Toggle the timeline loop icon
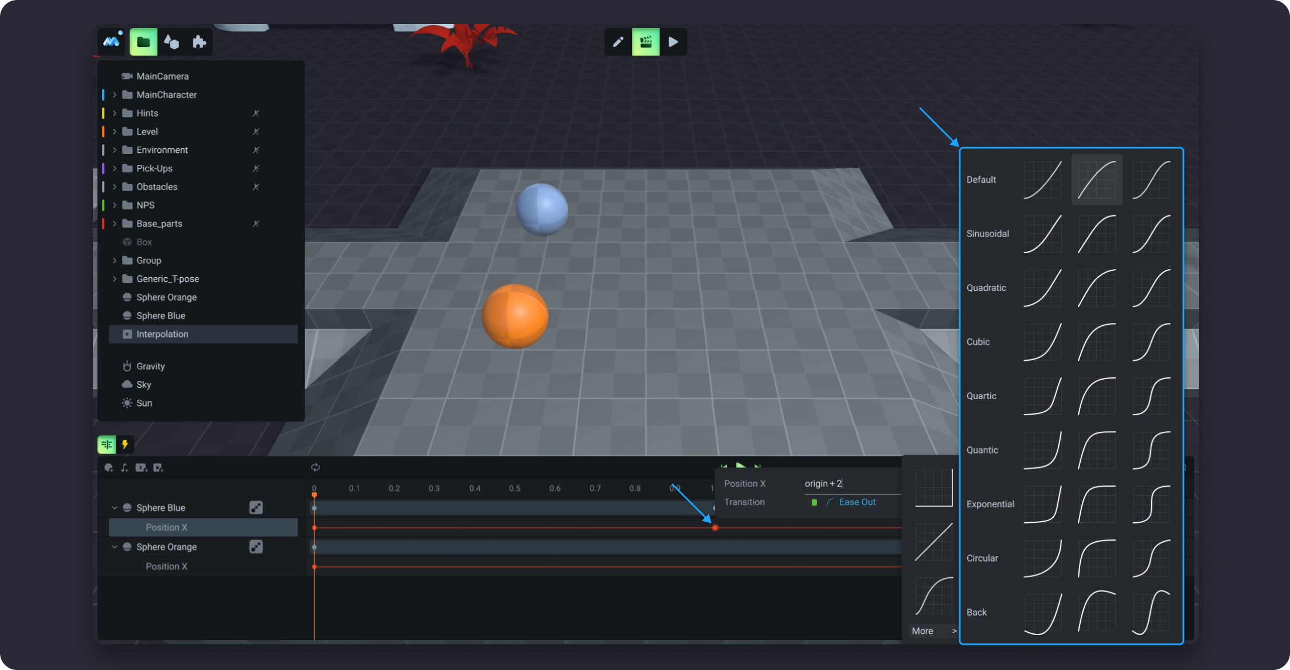 point(315,467)
